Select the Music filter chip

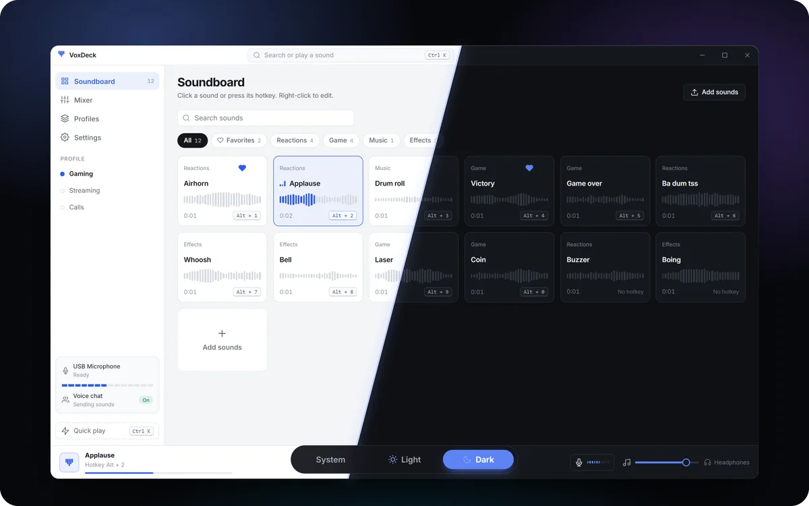382,140
